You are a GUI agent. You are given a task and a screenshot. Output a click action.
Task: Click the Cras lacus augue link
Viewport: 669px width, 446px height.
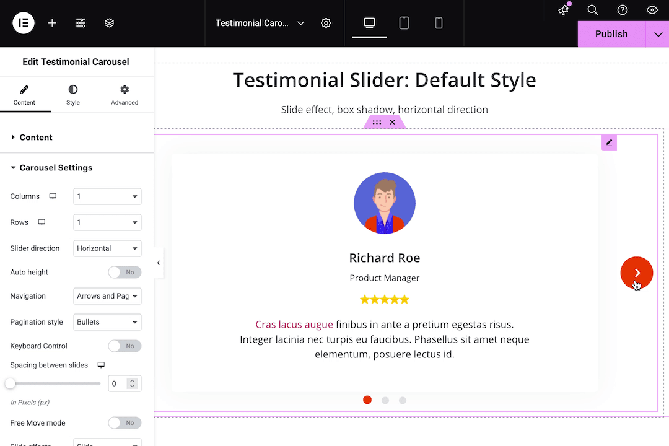click(294, 325)
